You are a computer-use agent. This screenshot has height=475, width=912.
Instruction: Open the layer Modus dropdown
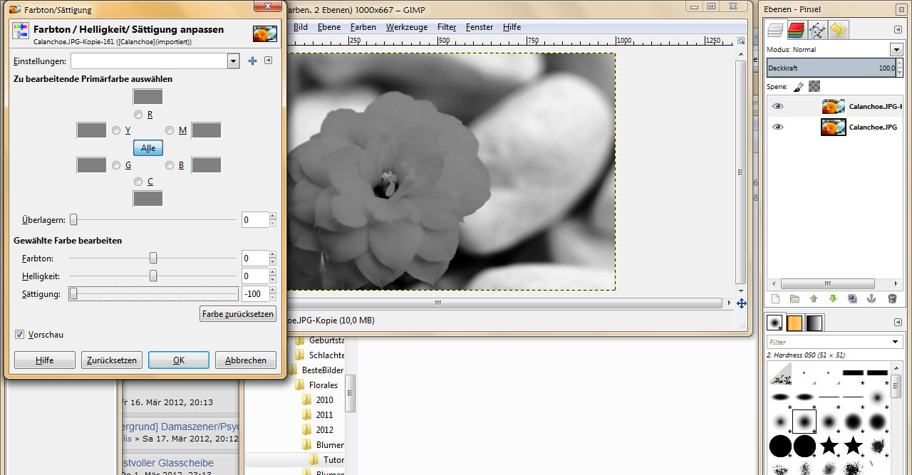point(896,50)
